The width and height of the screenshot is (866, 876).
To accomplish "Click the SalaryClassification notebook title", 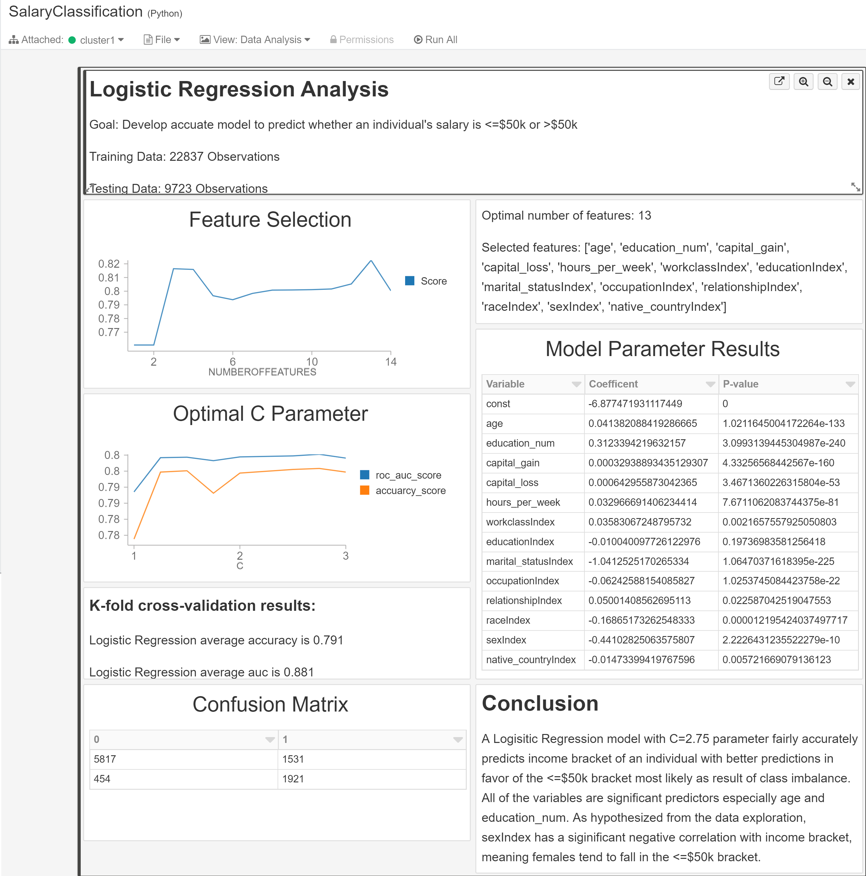I will click(76, 12).
